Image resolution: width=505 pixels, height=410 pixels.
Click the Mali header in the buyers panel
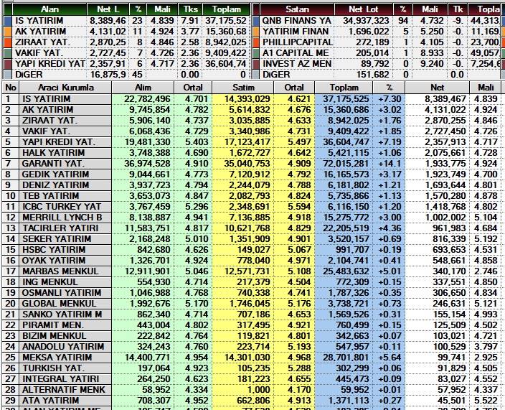162,9
